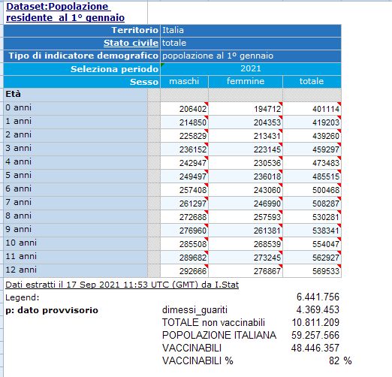Select the 'totale' Stato civile value cell
This screenshot has height=377, width=392.
[251, 43]
